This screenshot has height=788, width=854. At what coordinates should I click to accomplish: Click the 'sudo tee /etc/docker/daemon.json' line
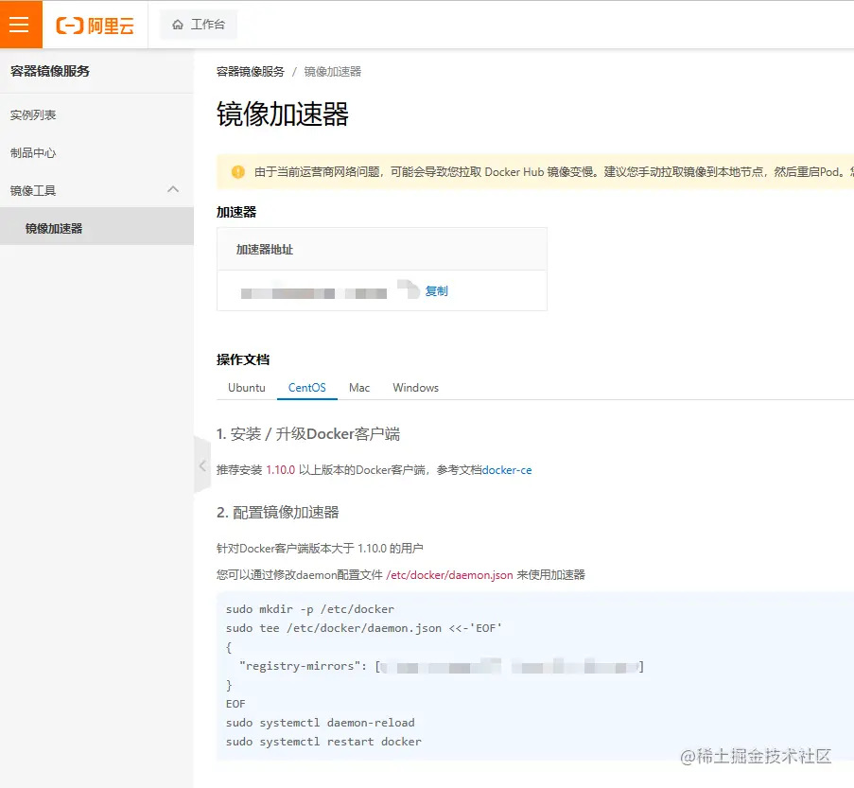364,628
